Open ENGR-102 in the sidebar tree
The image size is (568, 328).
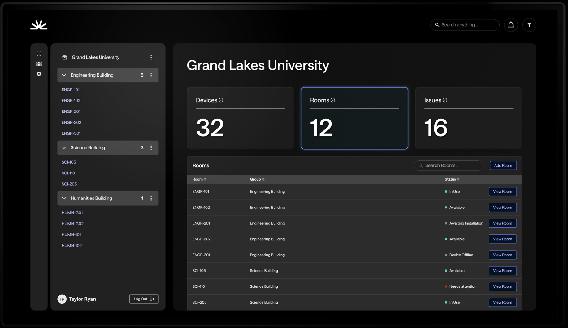click(x=71, y=100)
